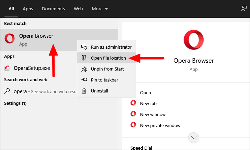The image size is (250, 150).
Task: Click the Opera logo in best match
Action: (x=10, y=38)
